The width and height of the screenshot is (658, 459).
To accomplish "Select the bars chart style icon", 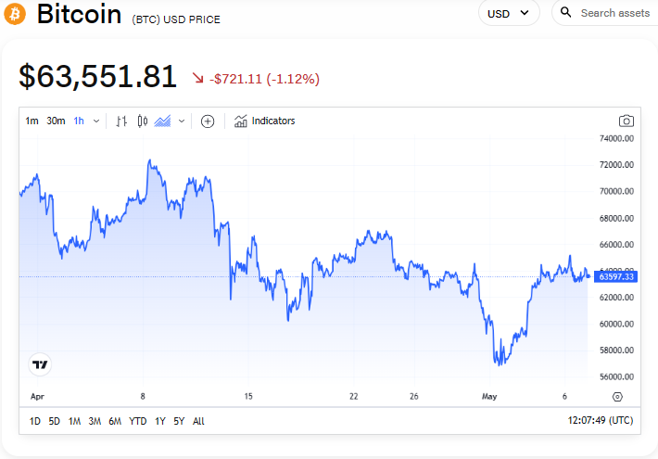I will pyautogui.click(x=121, y=121).
